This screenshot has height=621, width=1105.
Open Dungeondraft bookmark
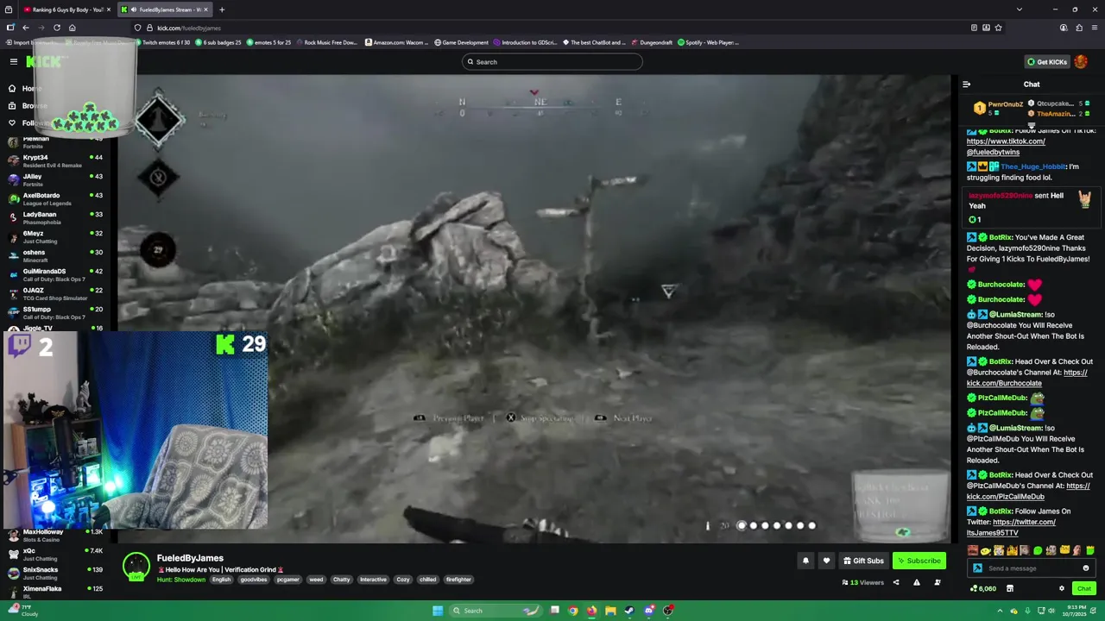[x=653, y=42]
